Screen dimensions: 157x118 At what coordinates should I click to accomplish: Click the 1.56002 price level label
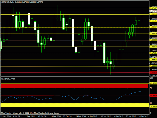tap(153, 27)
